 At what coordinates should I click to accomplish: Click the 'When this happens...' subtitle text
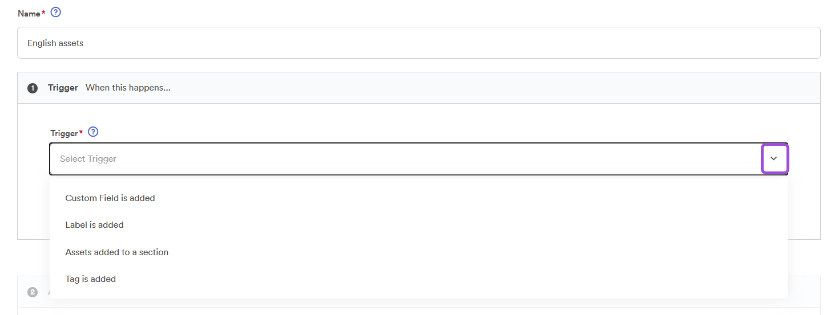[128, 88]
